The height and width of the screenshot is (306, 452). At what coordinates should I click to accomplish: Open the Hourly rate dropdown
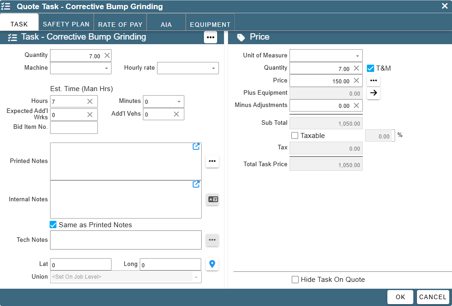coord(213,68)
